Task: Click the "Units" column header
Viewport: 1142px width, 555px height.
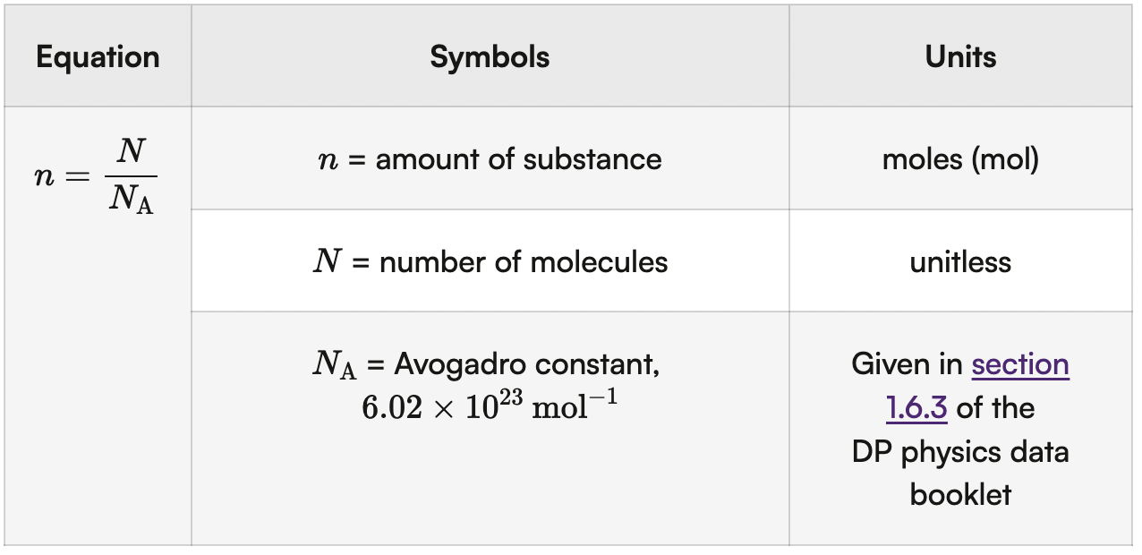Action: pyautogui.click(x=960, y=57)
